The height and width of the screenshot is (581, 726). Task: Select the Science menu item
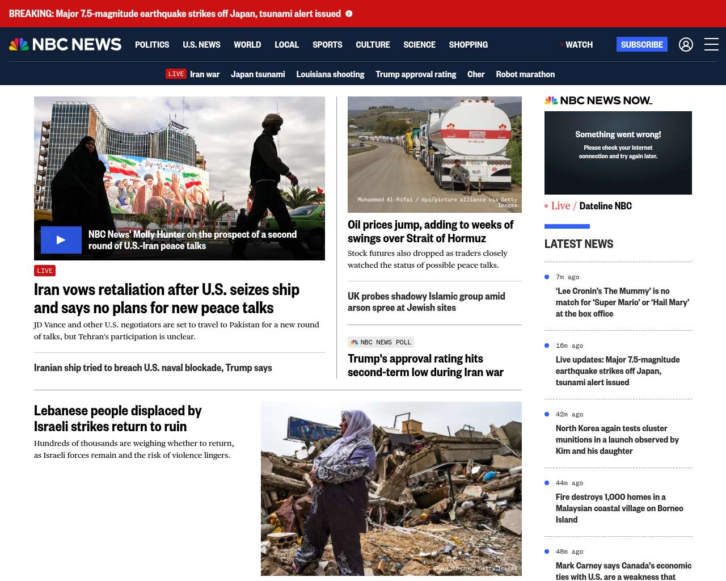[x=419, y=44]
